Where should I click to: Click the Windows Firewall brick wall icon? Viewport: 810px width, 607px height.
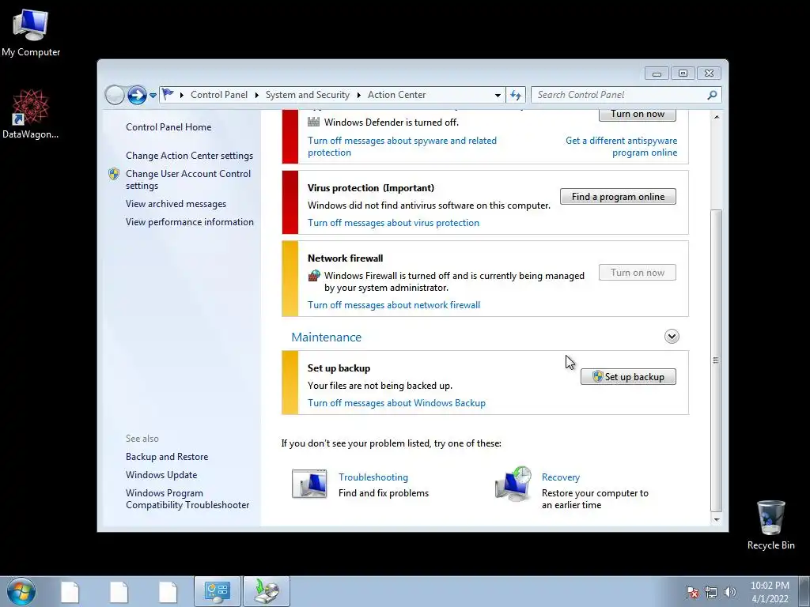(x=313, y=276)
